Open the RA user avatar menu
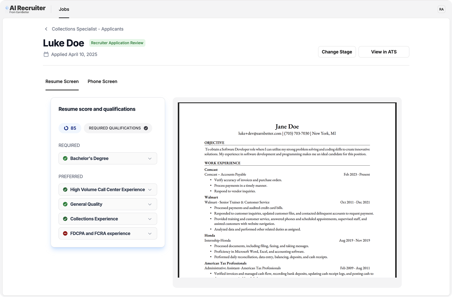 (441, 9)
